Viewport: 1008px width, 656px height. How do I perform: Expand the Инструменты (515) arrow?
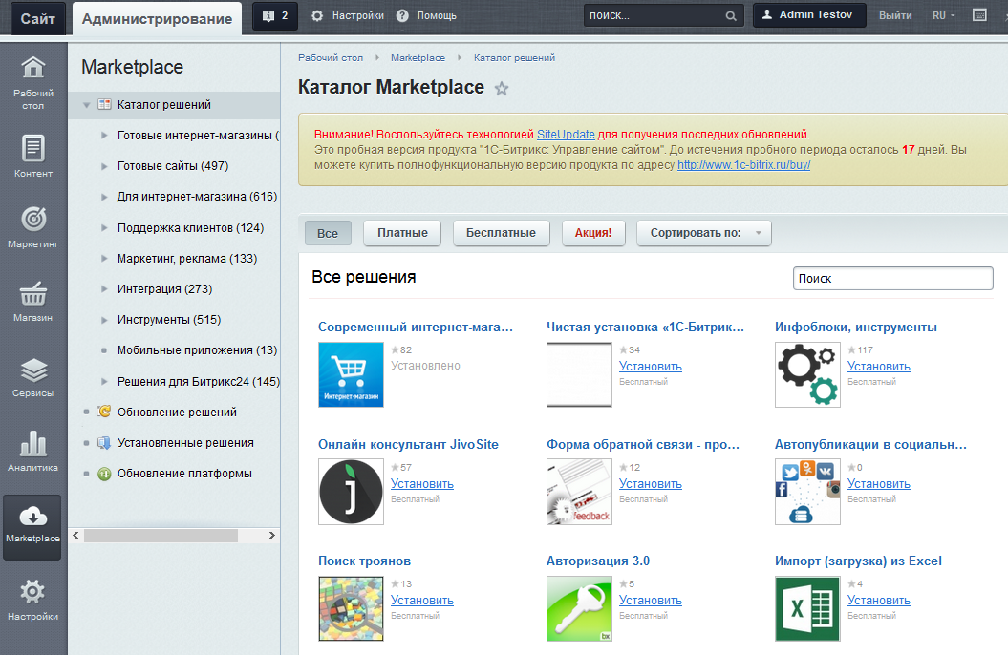[x=104, y=319]
